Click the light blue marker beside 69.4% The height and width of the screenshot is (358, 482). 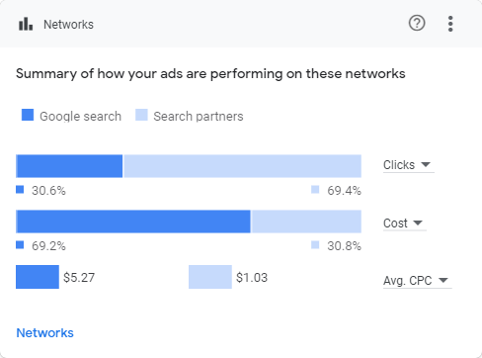tap(315, 190)
